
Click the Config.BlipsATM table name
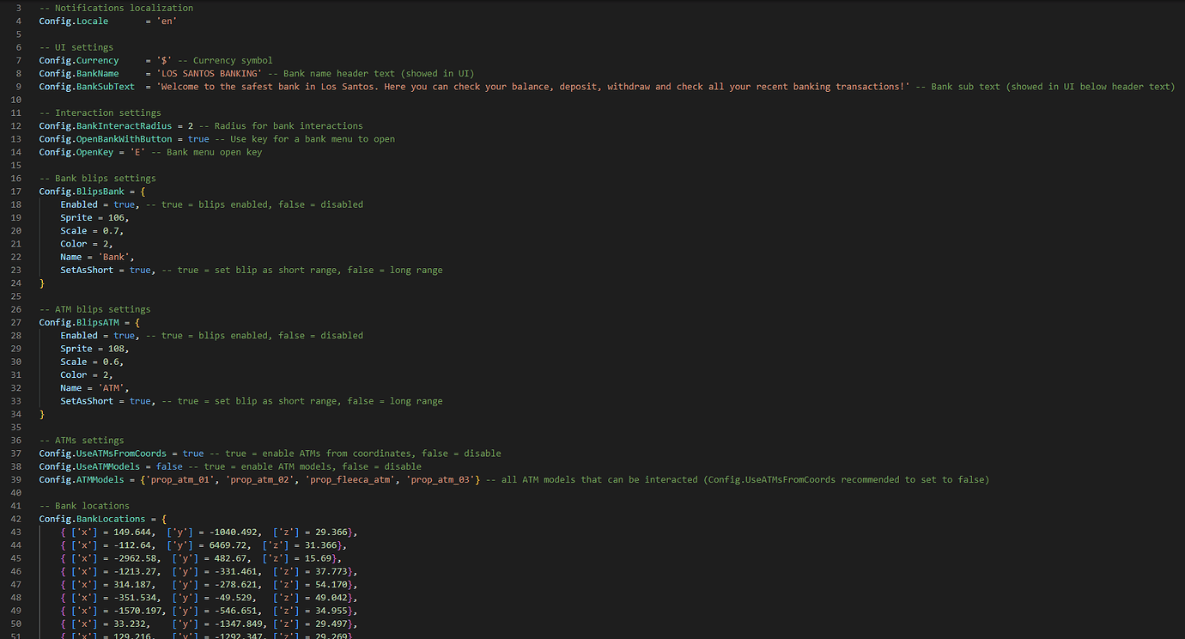tap(79, 322)
